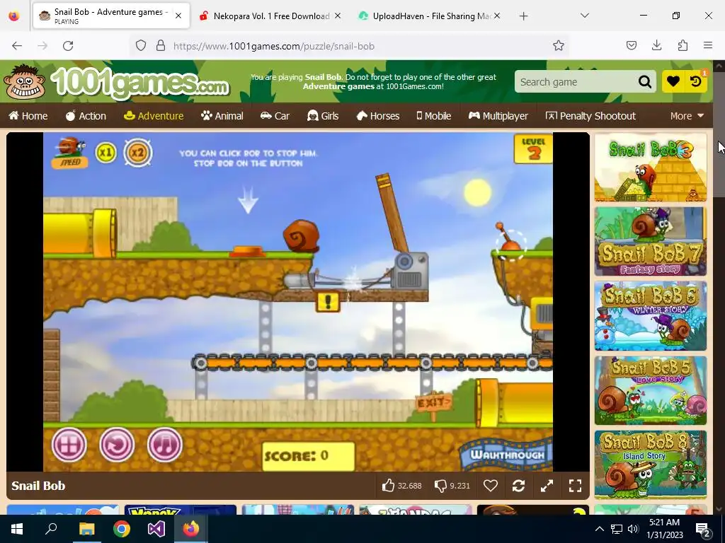Open the Penalty Shootout category
Image resolution: width=725 pixels, height=543 pixels.
coord(590,116)
